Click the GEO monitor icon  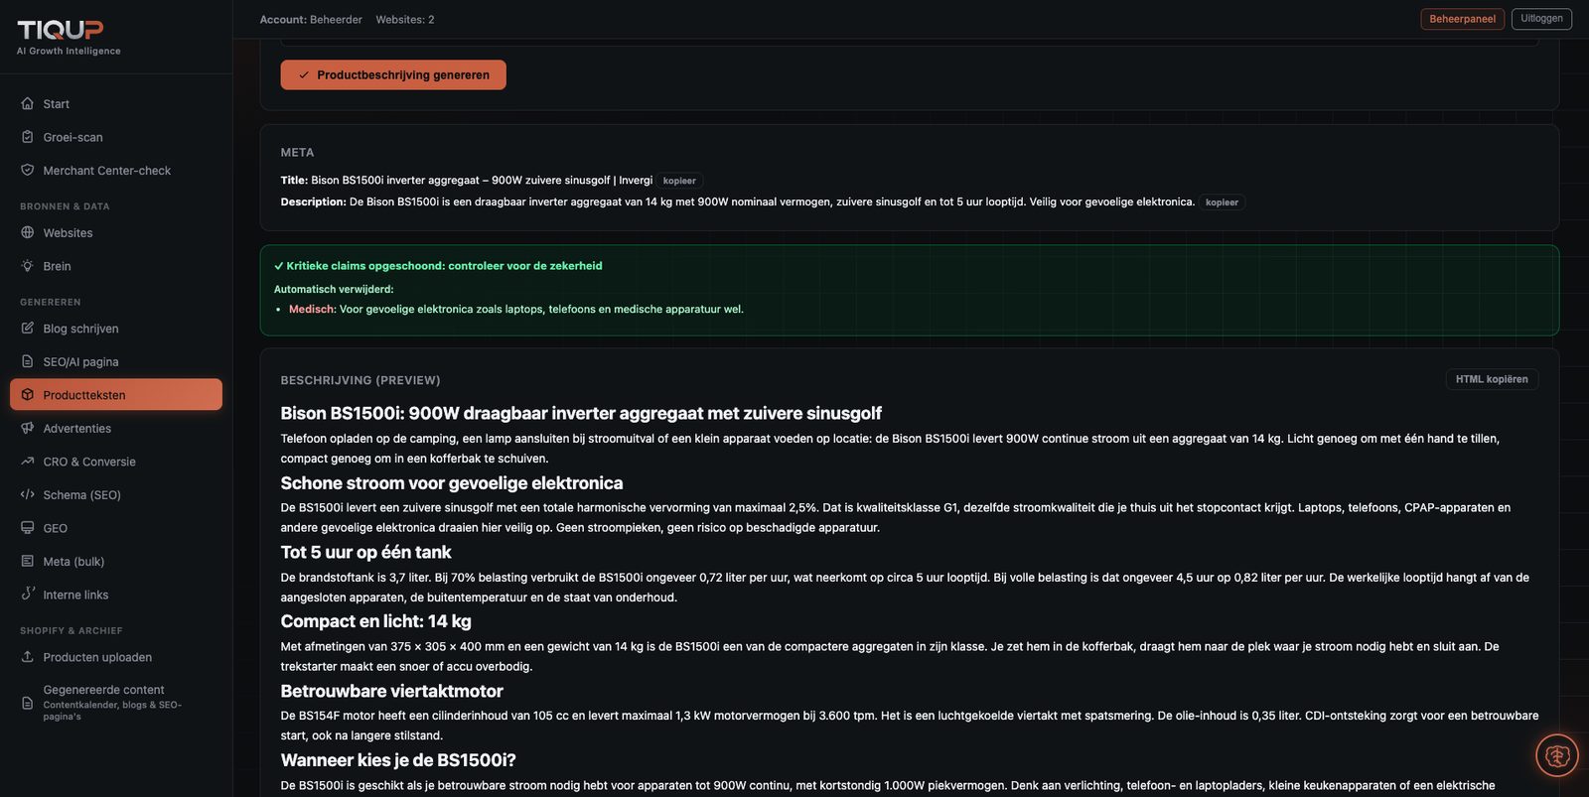(28, 528)
